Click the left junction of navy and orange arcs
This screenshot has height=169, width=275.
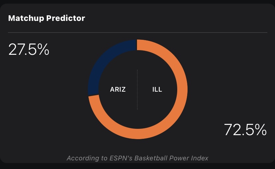click(93, 96)
